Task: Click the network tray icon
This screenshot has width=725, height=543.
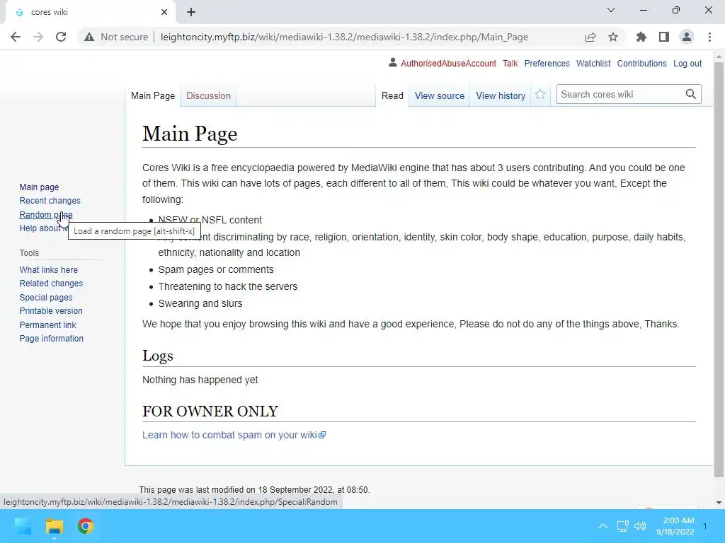Action: [622, 526]
